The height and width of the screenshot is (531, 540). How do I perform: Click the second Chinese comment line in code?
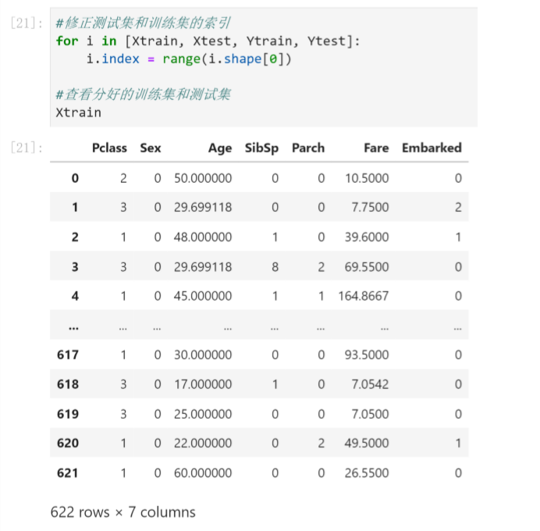click(x=144, y=94)
